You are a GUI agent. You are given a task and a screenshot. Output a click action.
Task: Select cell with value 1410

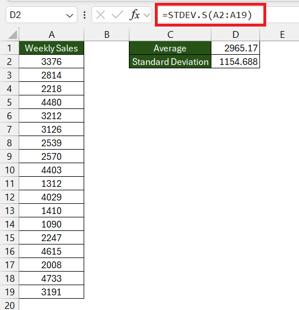(51, 211)
